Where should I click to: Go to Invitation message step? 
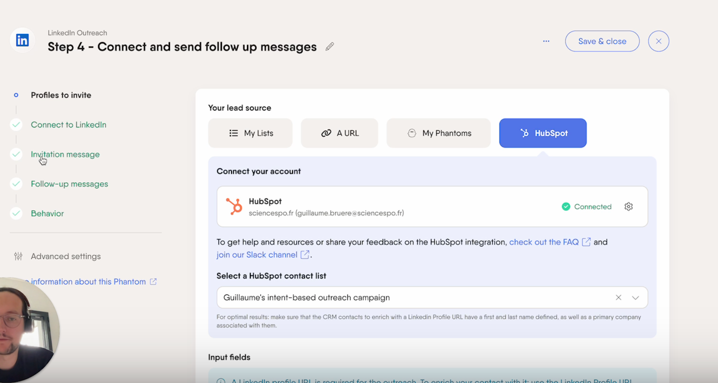coord(65,154)
